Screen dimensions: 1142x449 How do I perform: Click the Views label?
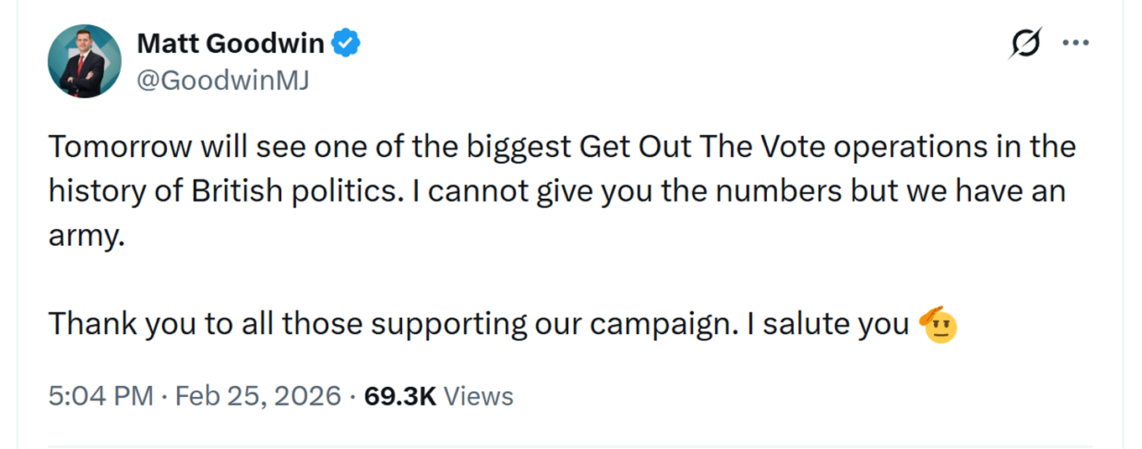[477, 395]
